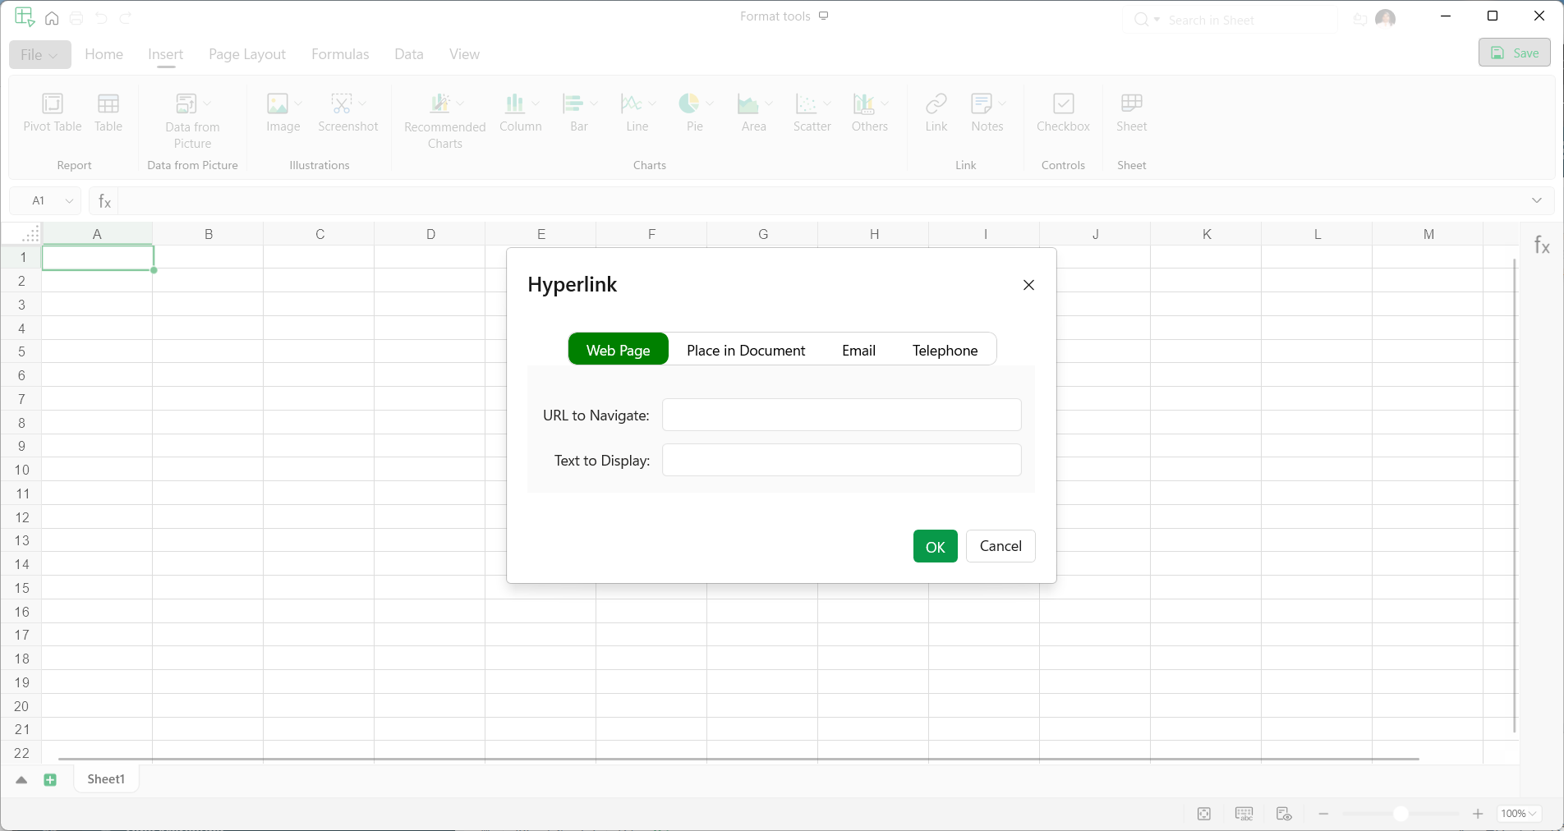
Task: Go to the View tab
Action: point(464,54)
